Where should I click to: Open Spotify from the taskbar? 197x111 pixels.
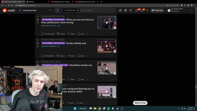109,109
